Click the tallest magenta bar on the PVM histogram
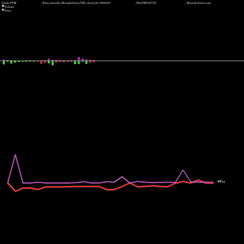The image size is (244, 244). 79,59
